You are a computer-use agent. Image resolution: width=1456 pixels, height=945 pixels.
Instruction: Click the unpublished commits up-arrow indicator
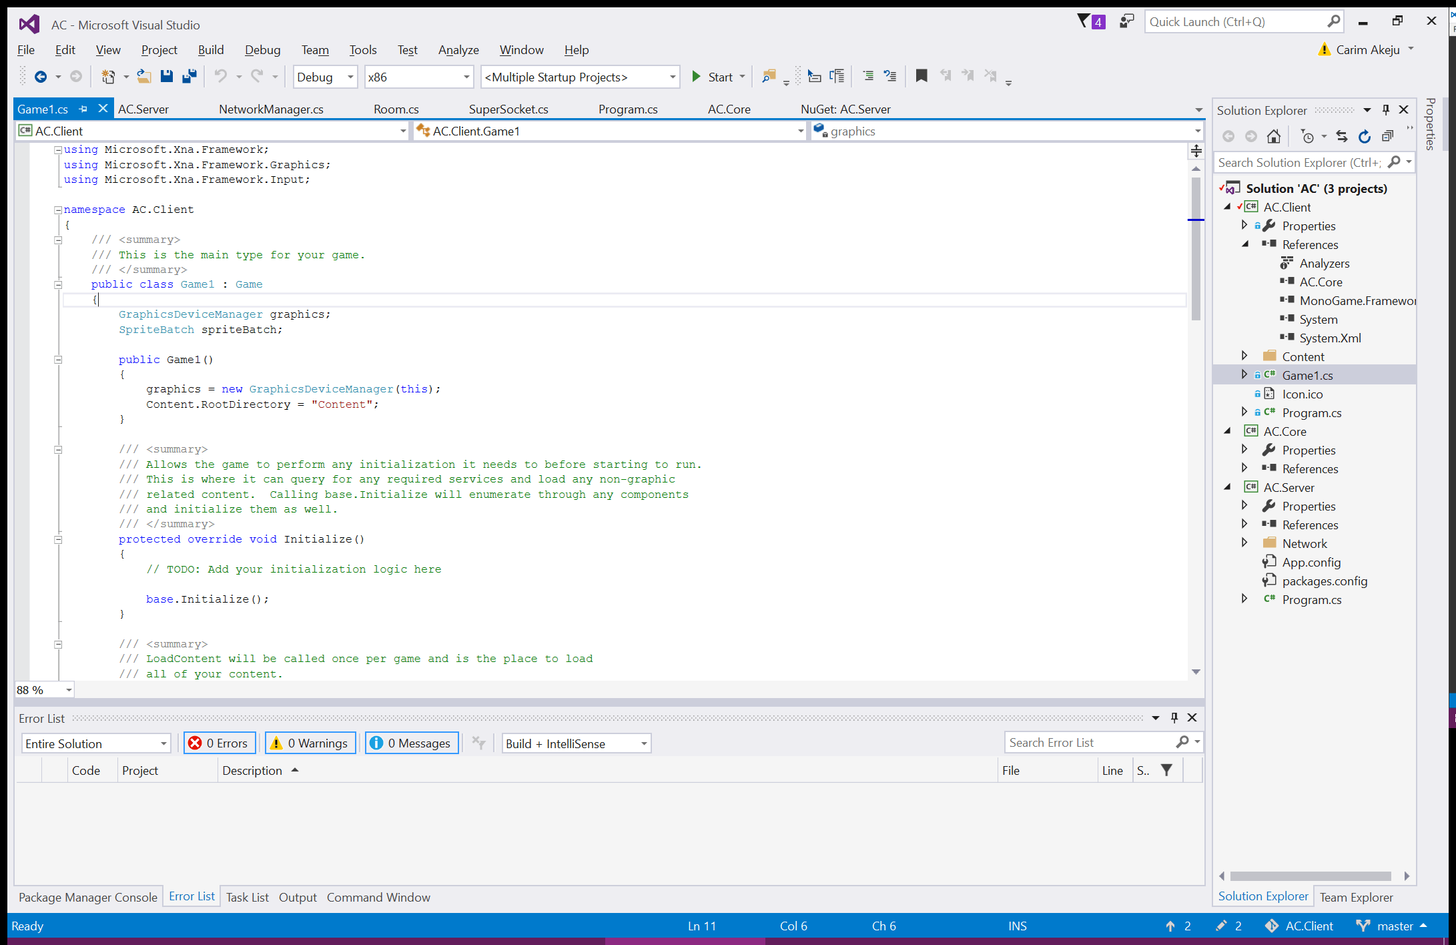(x=1178, y=926)
